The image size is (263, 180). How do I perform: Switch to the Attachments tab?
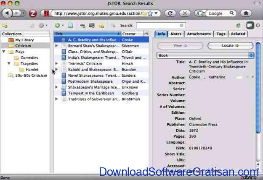point(199,34)
